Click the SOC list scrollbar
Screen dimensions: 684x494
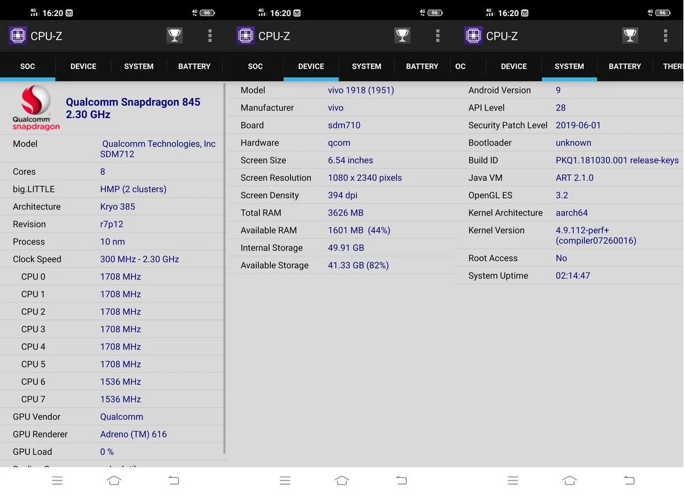(x=224, y=269)
